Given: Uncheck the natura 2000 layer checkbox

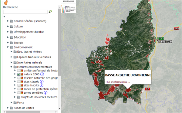Looking at the screenshot, I should (x=19, y=74).
